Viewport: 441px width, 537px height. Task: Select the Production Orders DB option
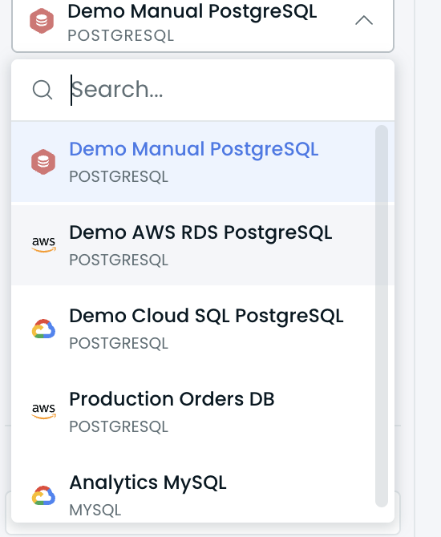tap(203, 412)
